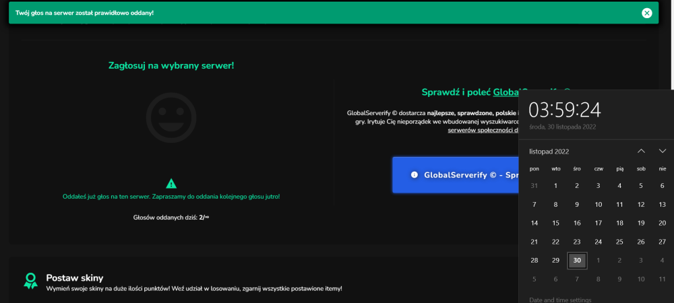Click the 'pon' weekday column header

(x=534, y=169)
